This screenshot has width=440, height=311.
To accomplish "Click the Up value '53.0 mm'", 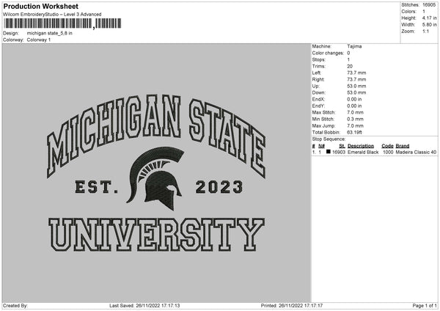I will click(356, 86).
